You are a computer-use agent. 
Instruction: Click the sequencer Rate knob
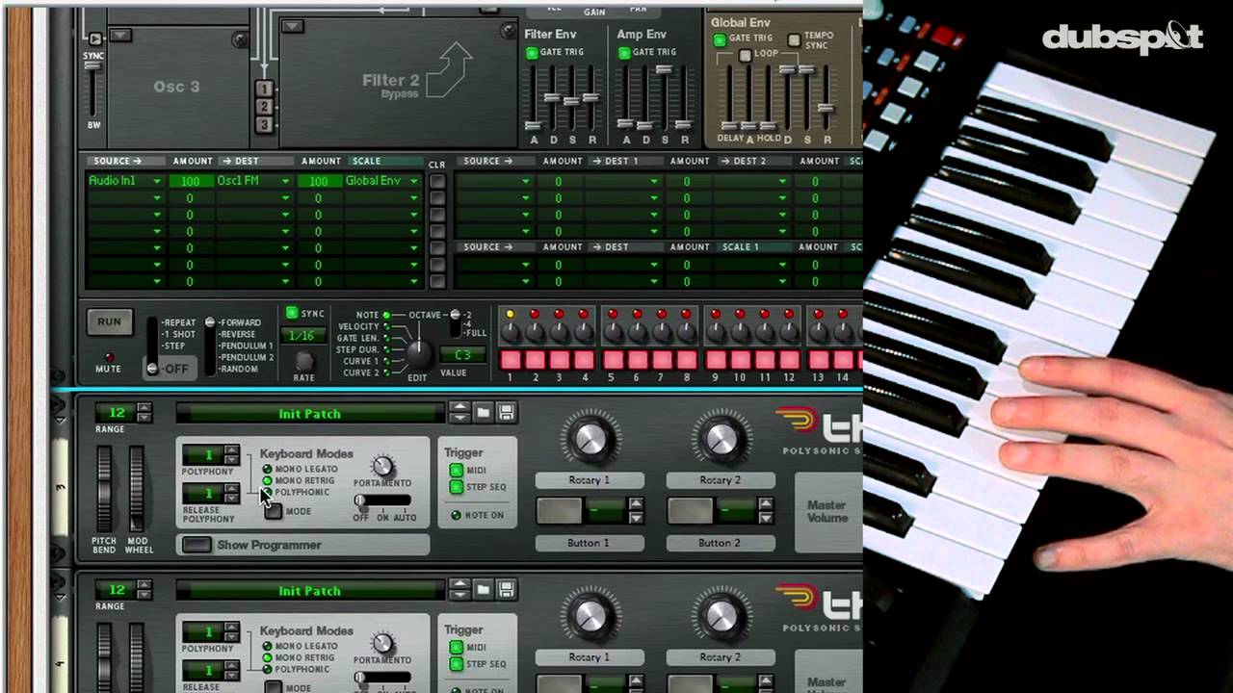303,361
